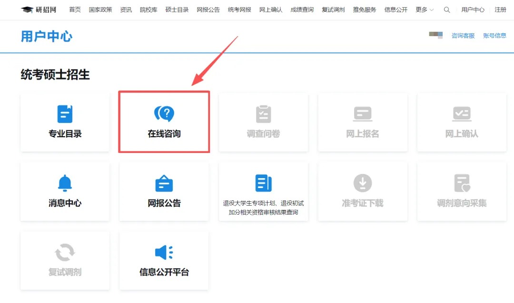514x303 pixels.
Task: Open the 账号信息 account link
Action: [x=494, y=35]
